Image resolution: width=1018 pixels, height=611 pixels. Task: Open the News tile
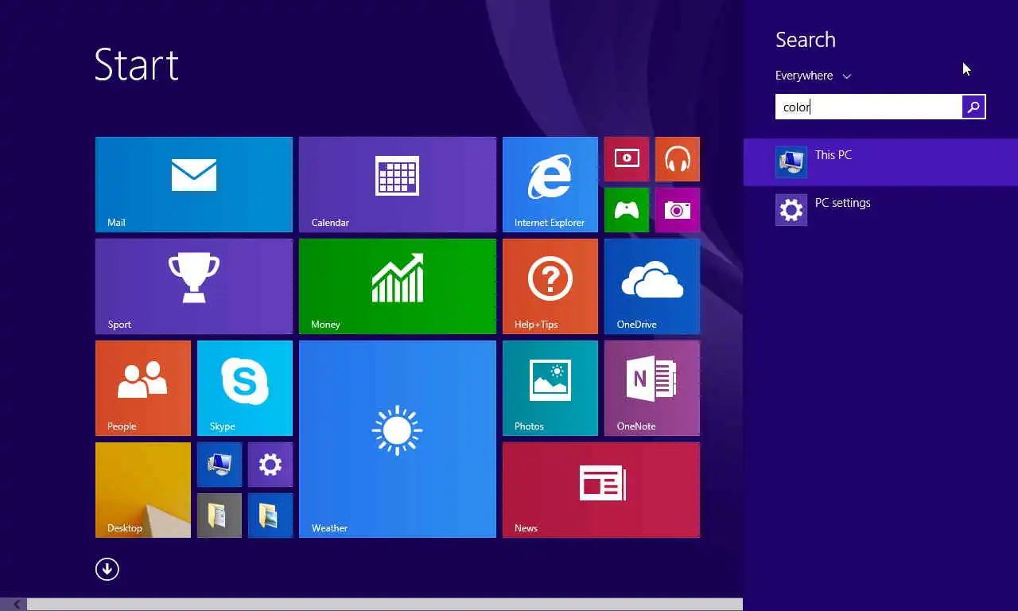click(x=601, y=490)
